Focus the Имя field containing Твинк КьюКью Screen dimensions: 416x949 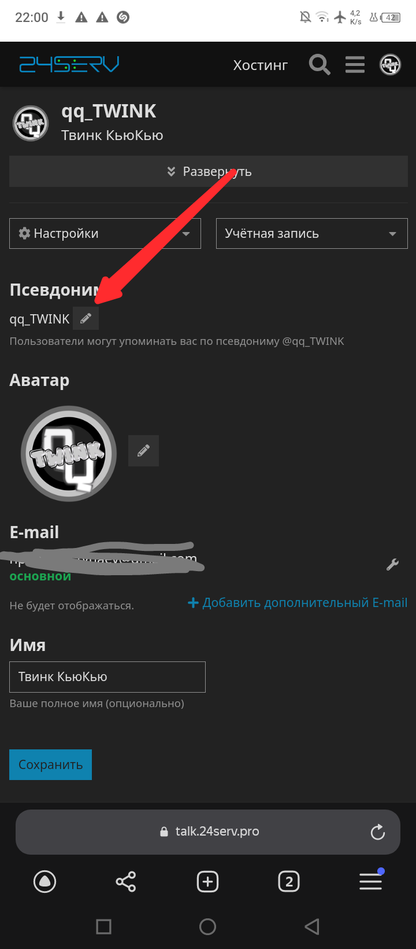tap(107, 677)
